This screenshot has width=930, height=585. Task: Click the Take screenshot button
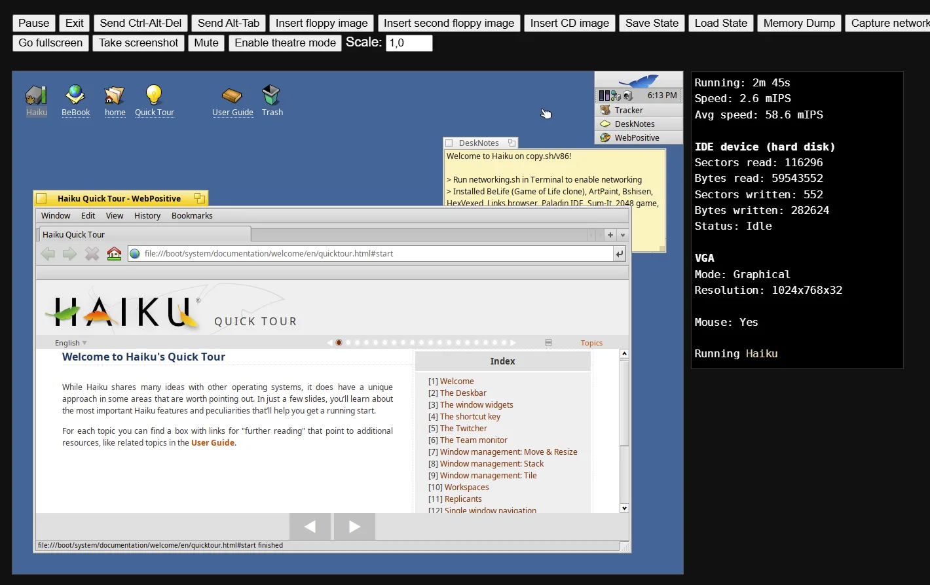click(139, 43)
